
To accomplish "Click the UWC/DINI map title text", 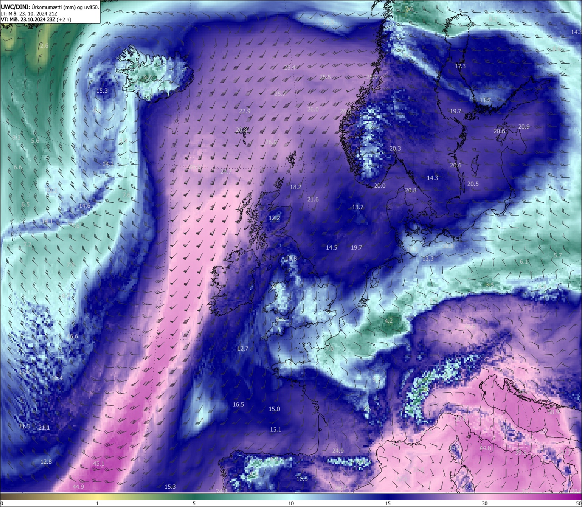I will coord(50,7).
